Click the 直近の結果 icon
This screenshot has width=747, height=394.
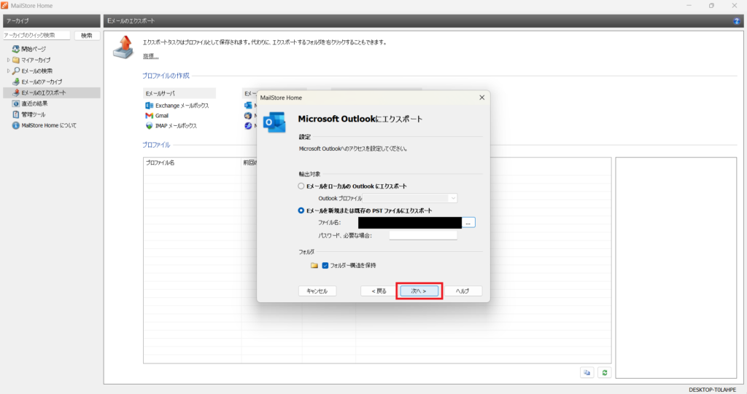[x=16, y=103]
